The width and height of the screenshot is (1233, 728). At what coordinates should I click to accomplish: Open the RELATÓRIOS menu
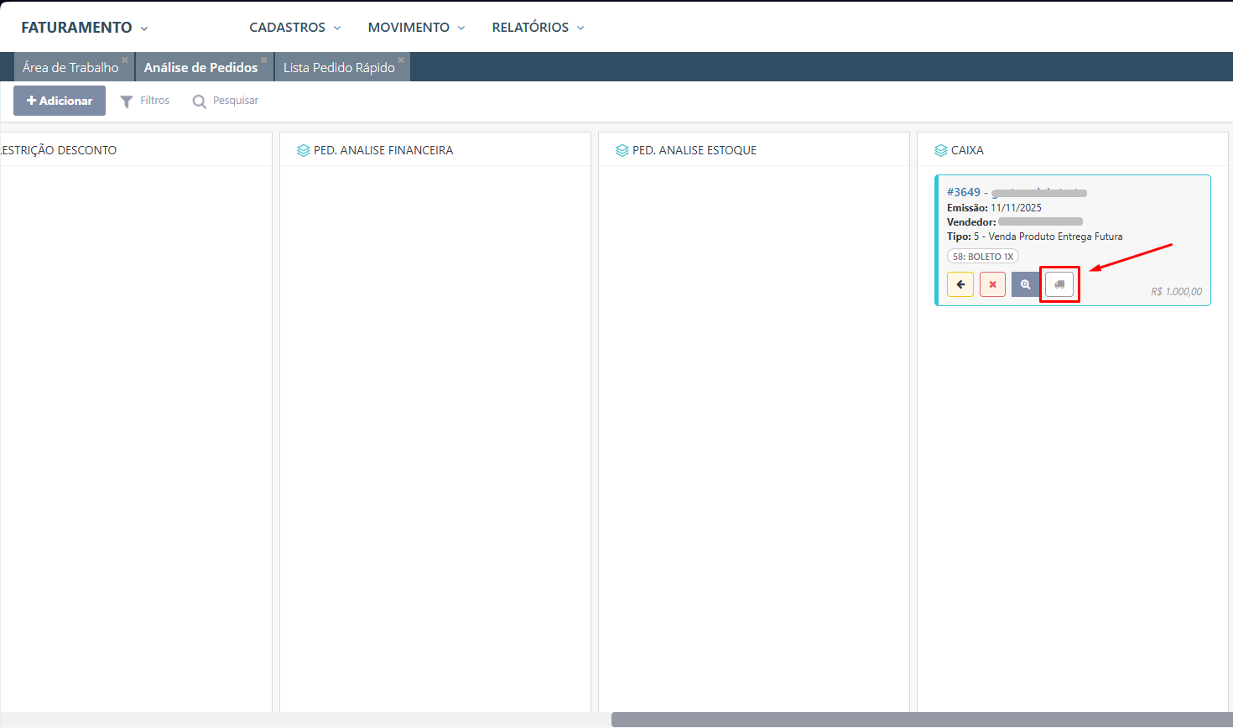point(538,28)
